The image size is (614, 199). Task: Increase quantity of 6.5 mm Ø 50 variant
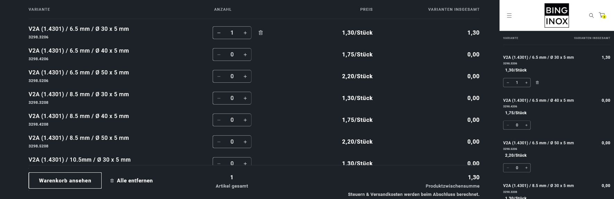click(245, 76)
